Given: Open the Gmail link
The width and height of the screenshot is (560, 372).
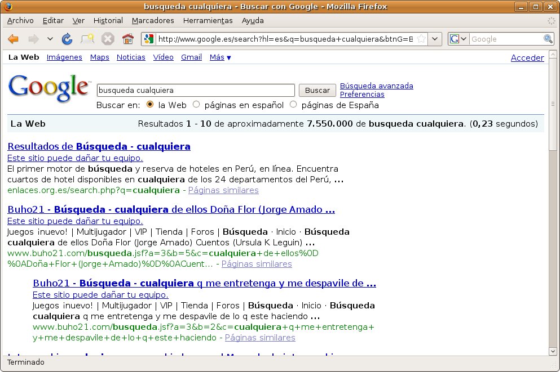Looking at the screenshot, I should pos(191,57).
